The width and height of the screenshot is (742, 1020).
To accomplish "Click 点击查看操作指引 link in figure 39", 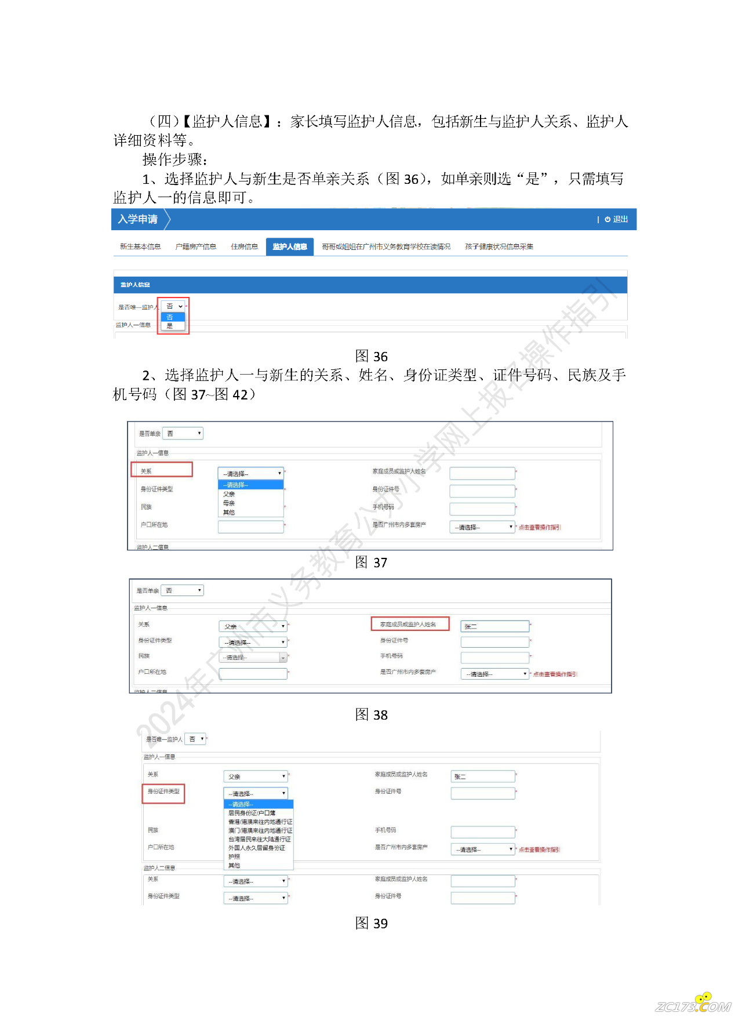I will [540, 850].
